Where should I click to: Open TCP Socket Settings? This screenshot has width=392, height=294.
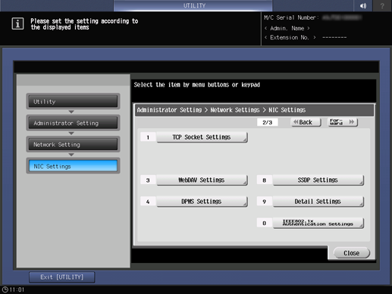[x=202, y=137]
